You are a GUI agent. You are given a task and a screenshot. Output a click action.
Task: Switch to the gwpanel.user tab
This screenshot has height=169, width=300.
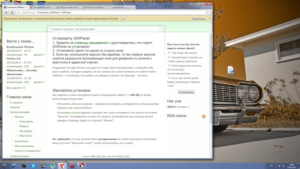123,7
